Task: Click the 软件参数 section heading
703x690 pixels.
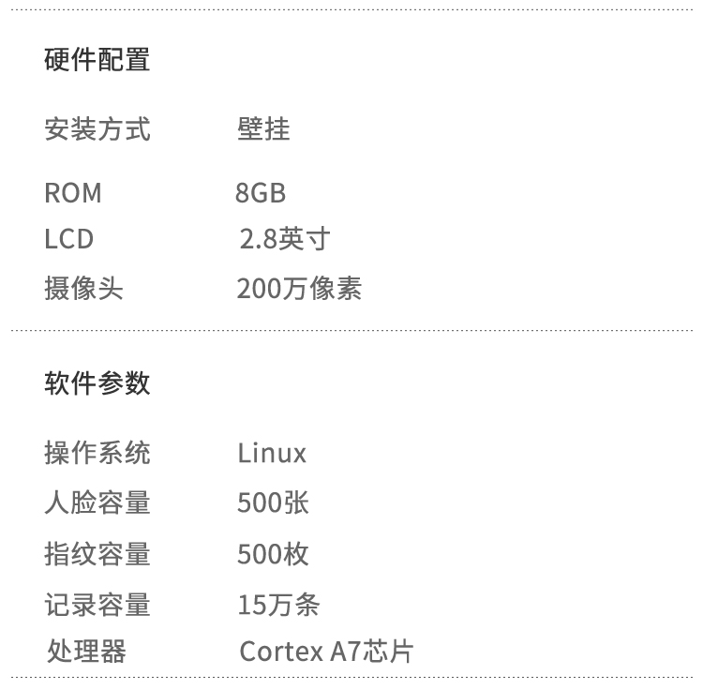Action: [x=97, y=383]
